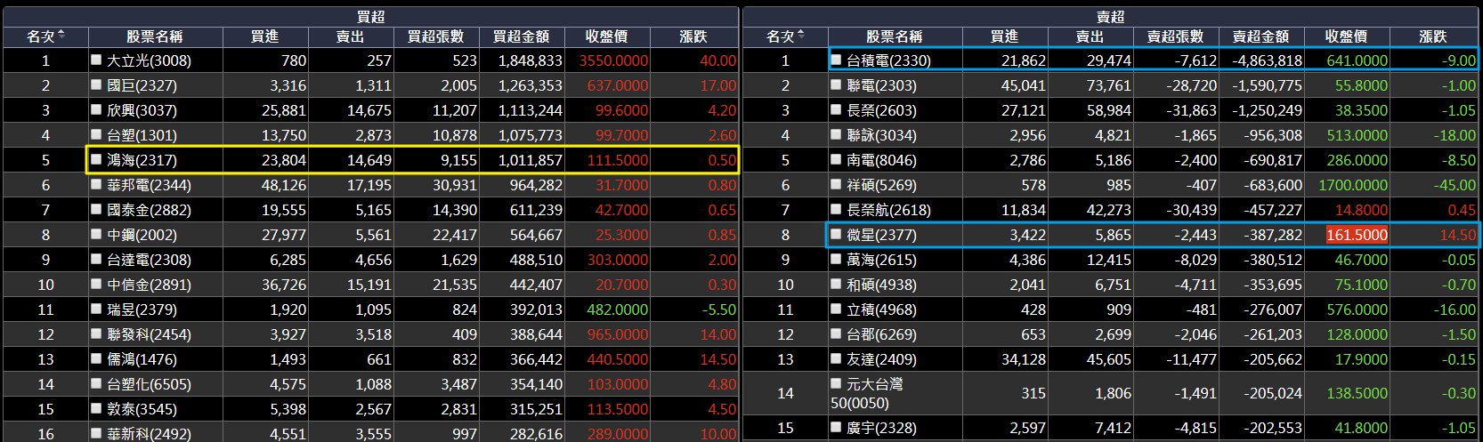Select the checkbox for 長榮航(2618)
1483x442 pixels.
[x=836, y=209]
